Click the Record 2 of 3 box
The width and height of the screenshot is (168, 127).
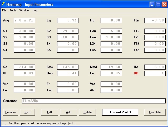click(x=120, y=112)
